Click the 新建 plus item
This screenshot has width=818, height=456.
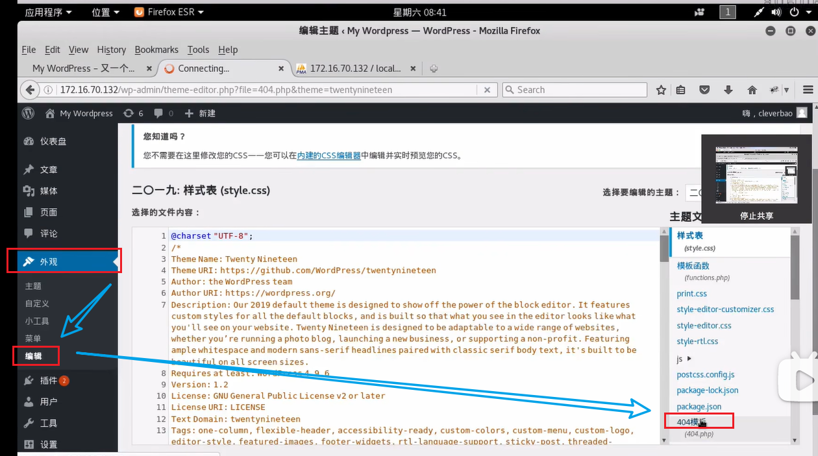200,113
